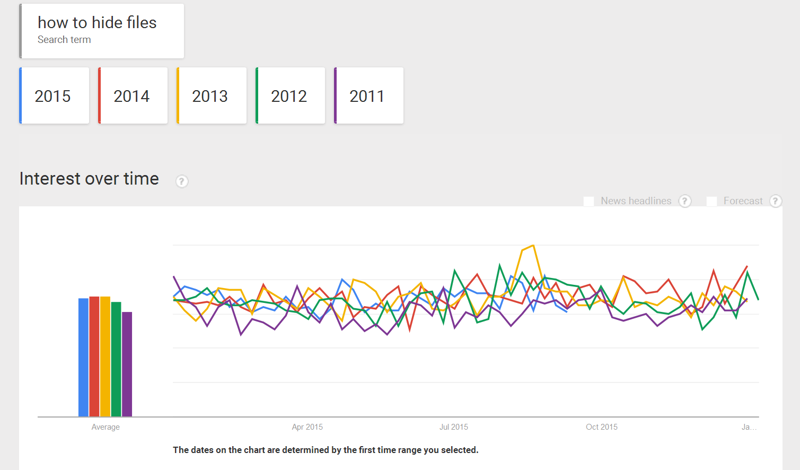Pick the green average bar
Screen dimensions: 800x470
[x=116, y=359]
